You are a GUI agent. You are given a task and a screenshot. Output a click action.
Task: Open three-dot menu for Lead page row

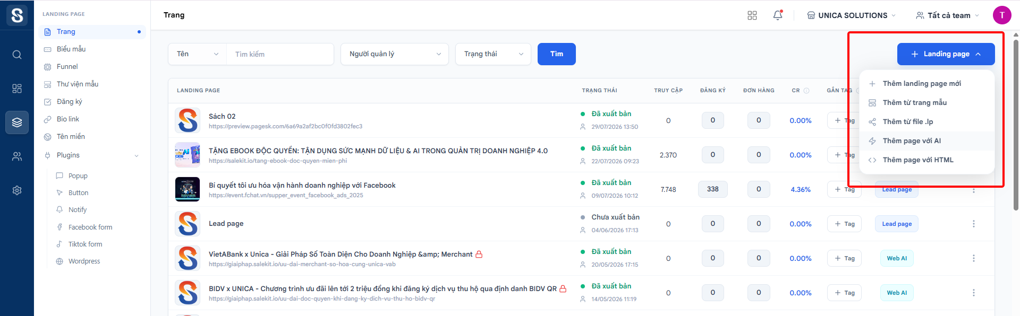tap(974, 224)
